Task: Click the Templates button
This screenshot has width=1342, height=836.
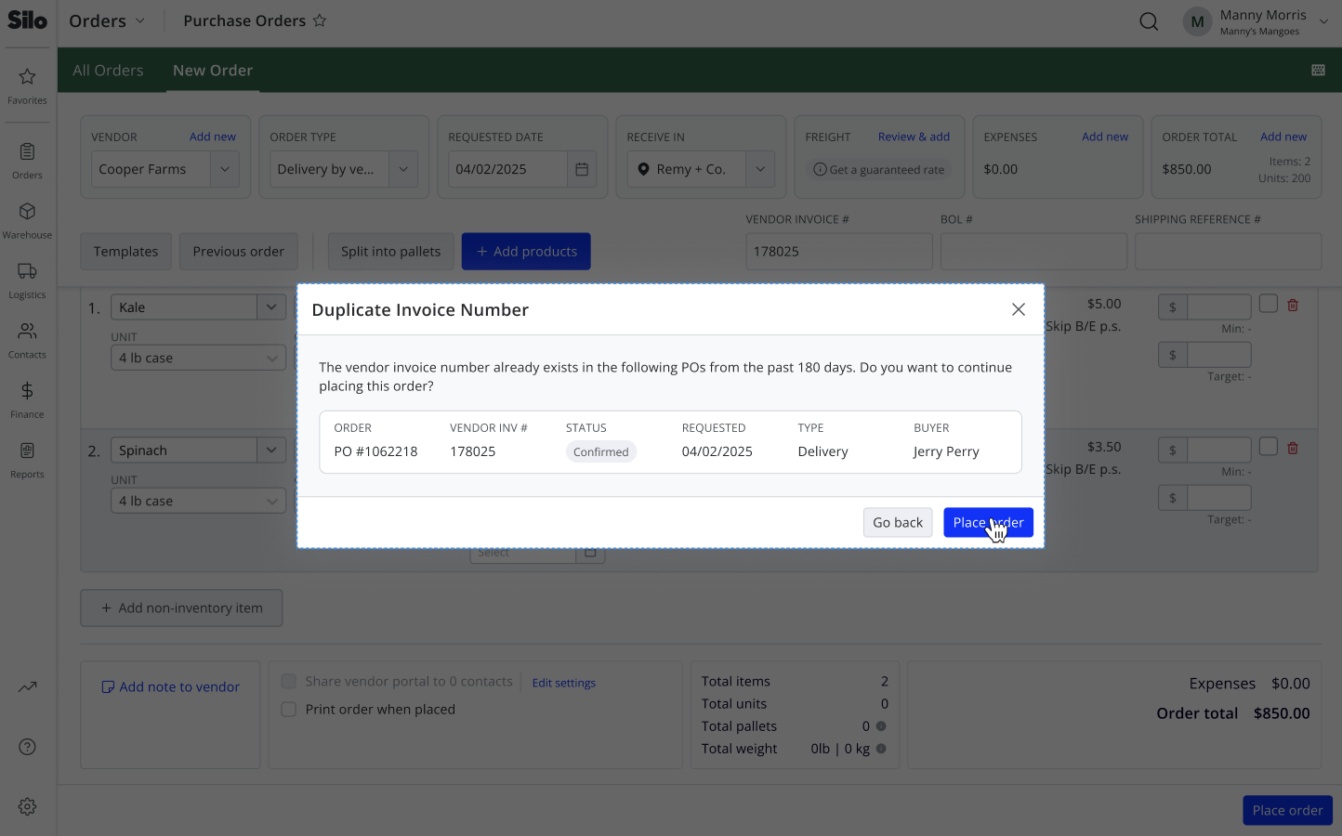Action: tap(125, 252)
